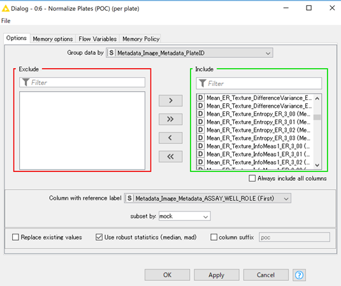Click the Include list scrollbar thumb
Screen dimensions: 341x286
[317, 117]
